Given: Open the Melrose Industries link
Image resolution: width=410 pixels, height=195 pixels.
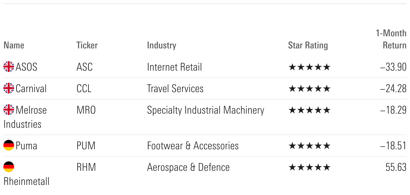Looking at the screenshot, I should [x=25, y=117].
